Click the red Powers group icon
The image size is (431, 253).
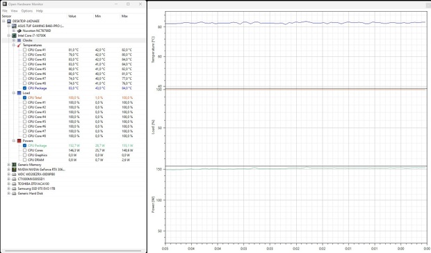click(19, 140)
